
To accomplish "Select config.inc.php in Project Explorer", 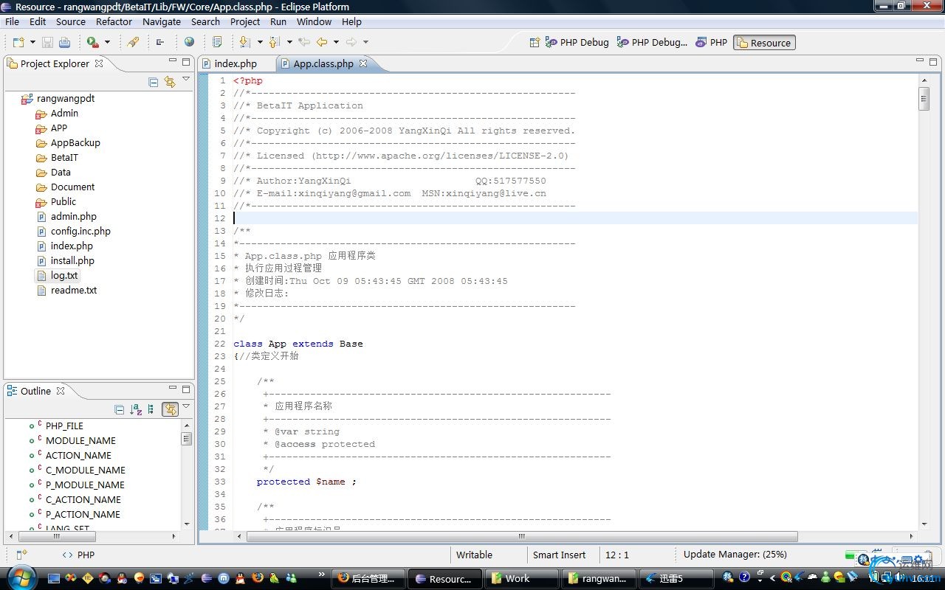I will click(80, 231).
